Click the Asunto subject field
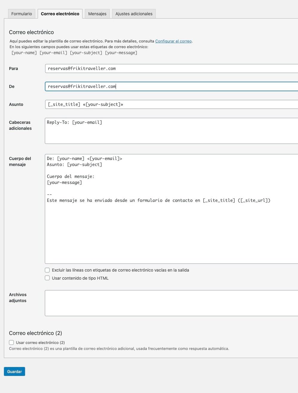This screenshot has height=393, width=298. pos(171,104)
